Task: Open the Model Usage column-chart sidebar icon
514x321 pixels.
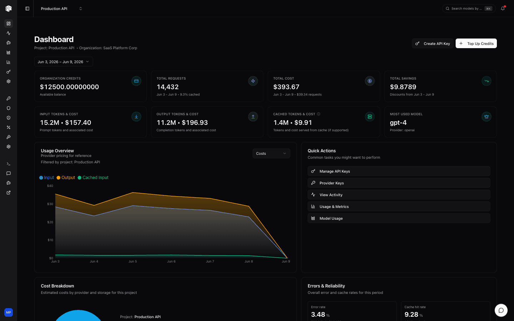Action: click(x=9, y=52)
